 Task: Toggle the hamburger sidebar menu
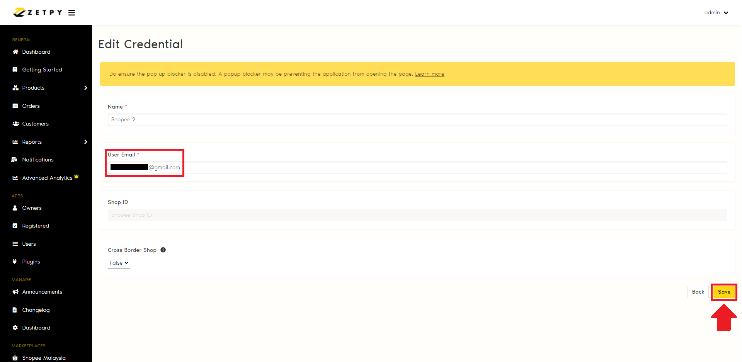point(72,13)
